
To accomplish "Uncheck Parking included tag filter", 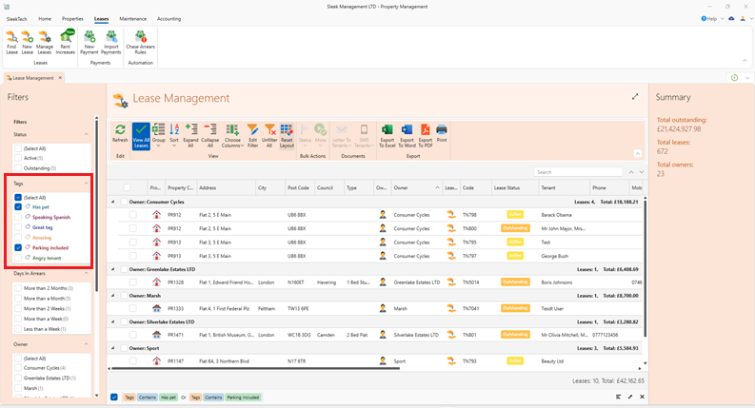I will [18, 248].
